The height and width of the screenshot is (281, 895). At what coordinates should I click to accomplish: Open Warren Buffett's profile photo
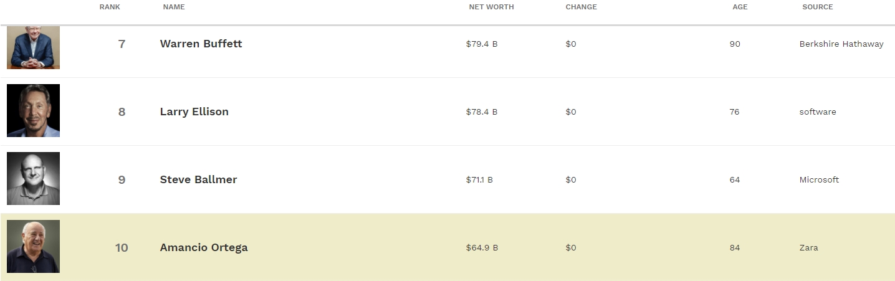(x=33, y=47)
